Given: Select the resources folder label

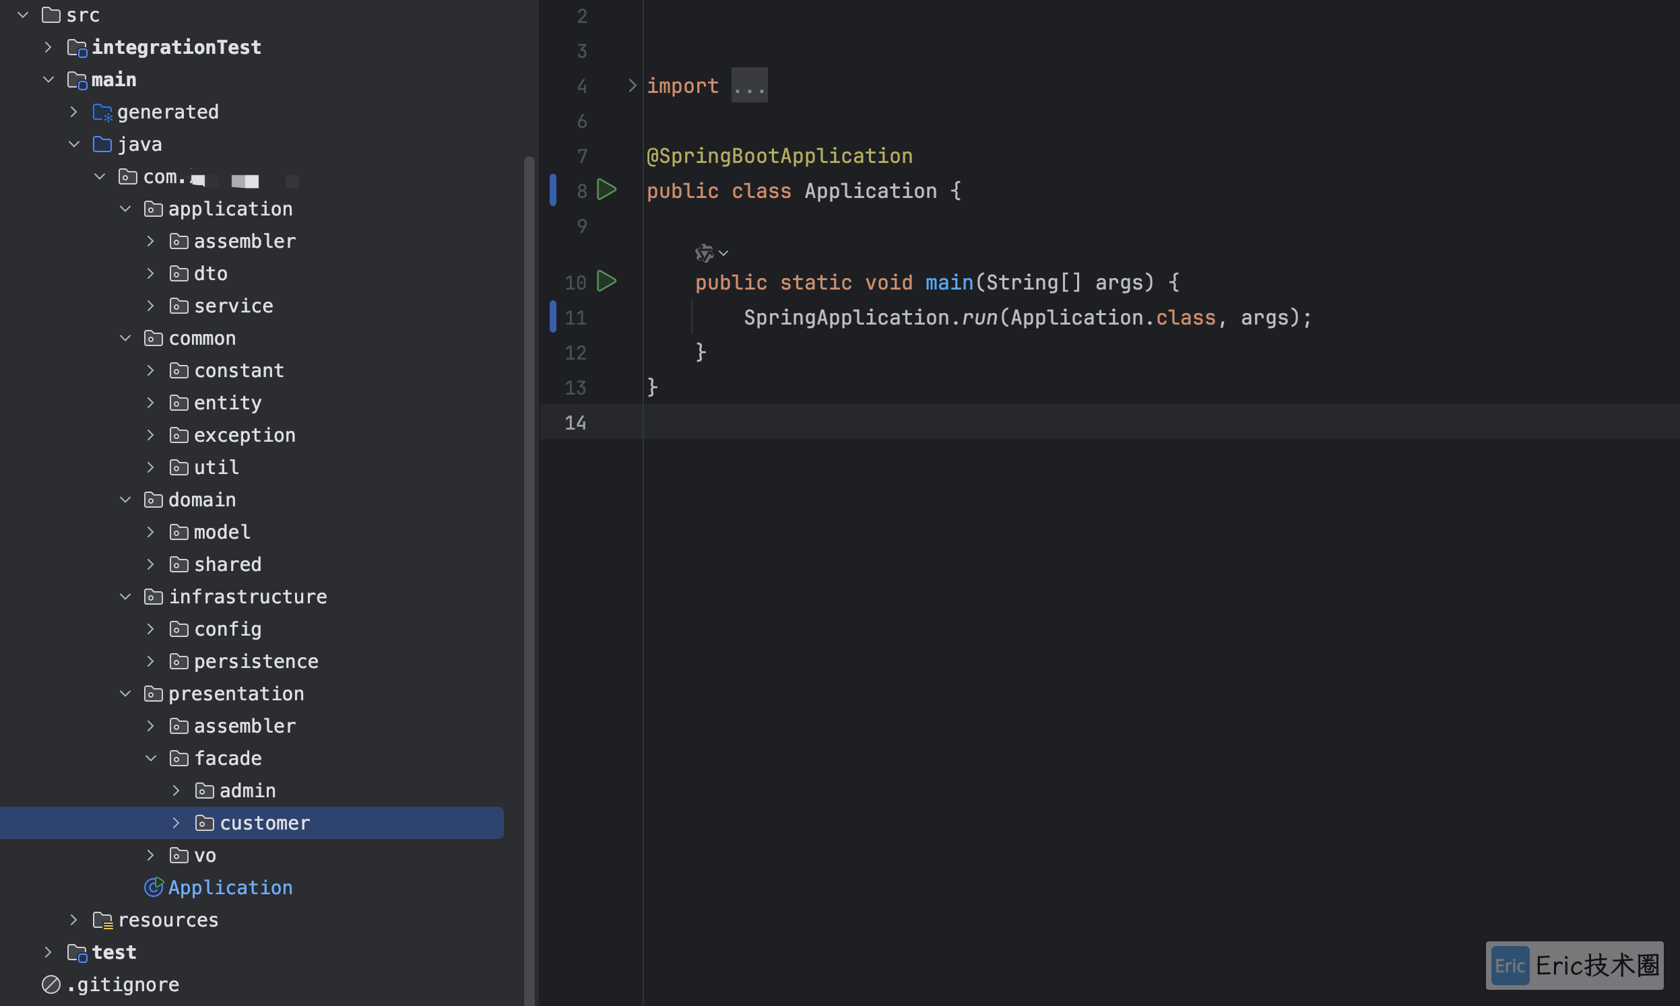Looking at the screenshot, I should point(168,920).
